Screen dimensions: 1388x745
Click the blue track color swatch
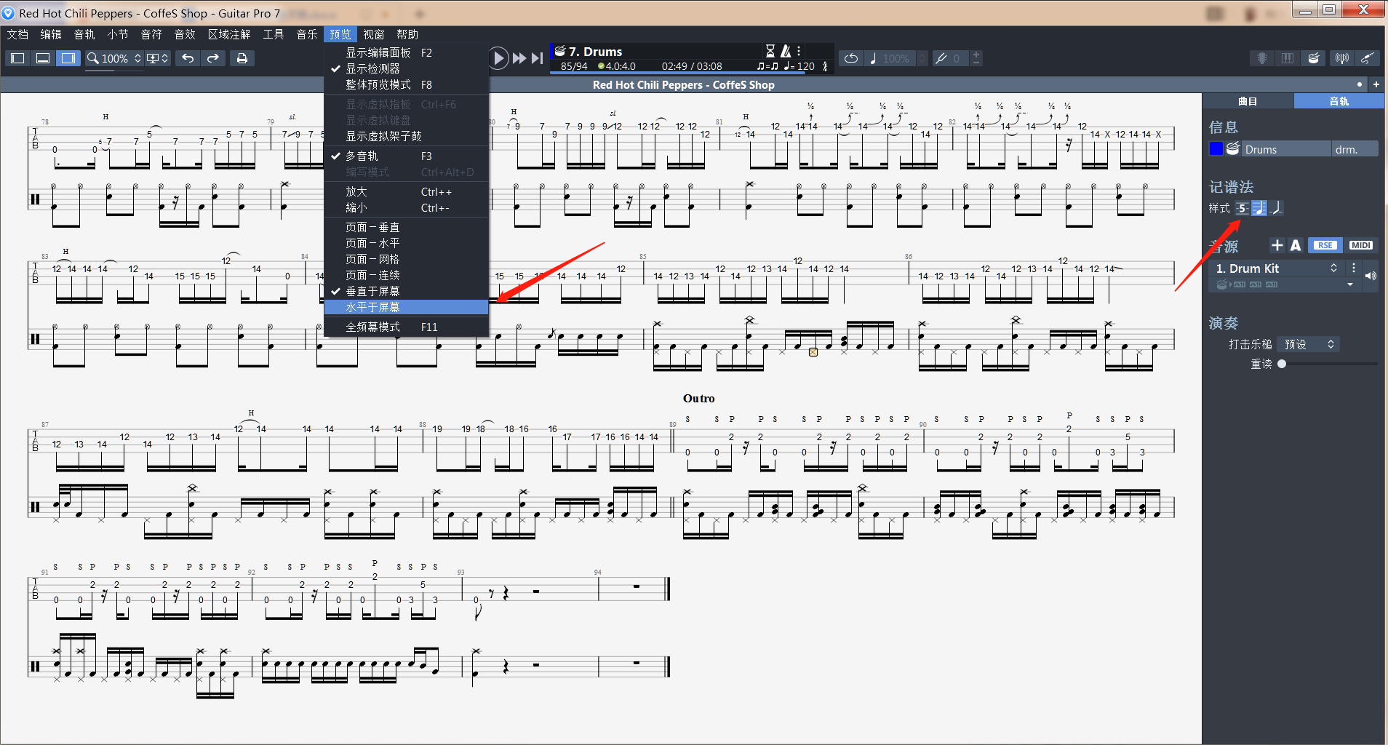[x=1216, y=149]
